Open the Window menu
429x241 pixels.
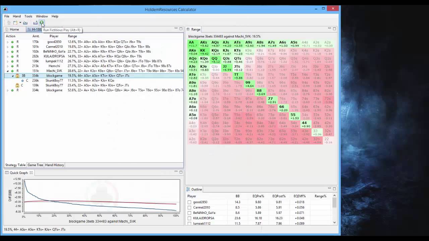pyautogui.click(x=42, y=16)
